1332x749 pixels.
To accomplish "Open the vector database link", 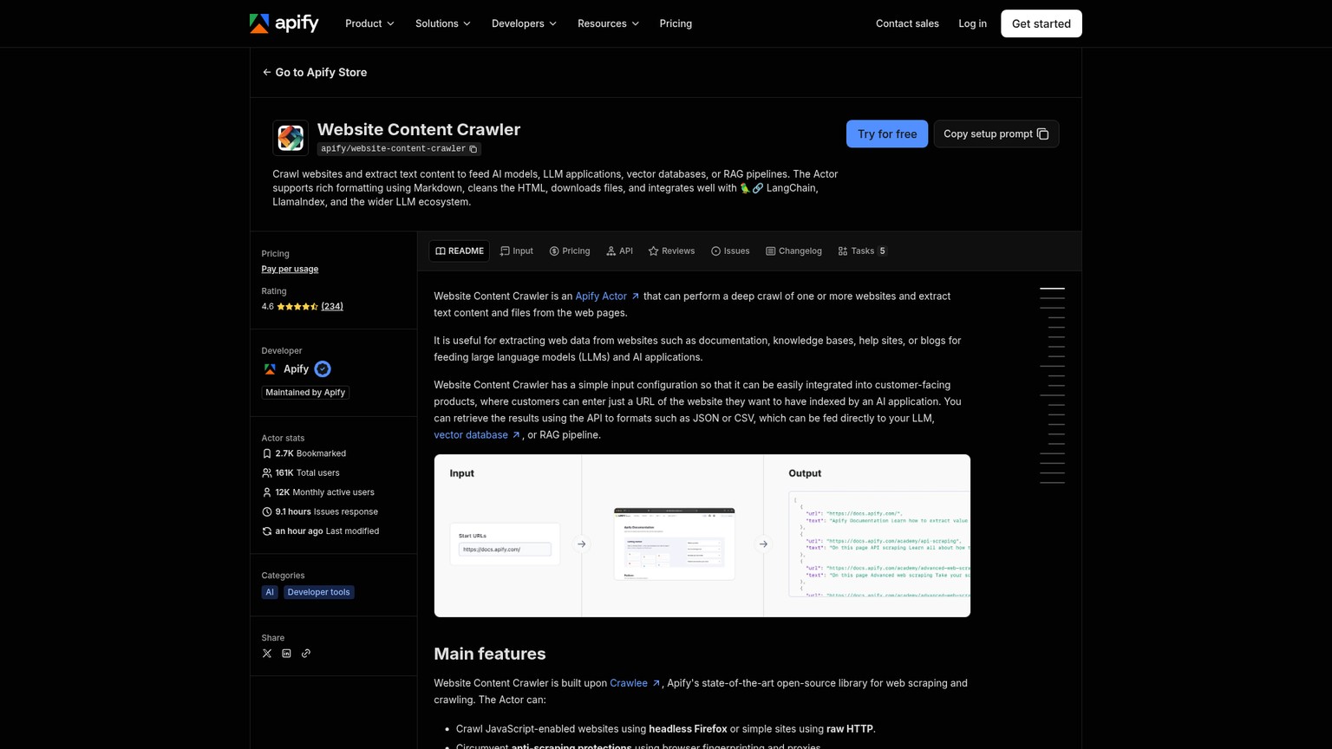I will [x=477, y=435].
